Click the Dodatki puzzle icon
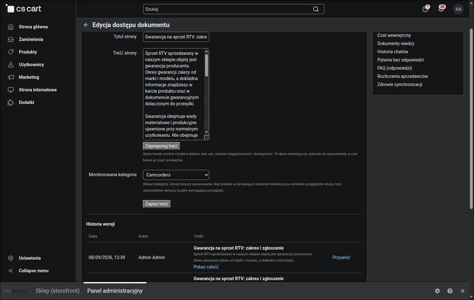474x300 pixels. (11, 102)
